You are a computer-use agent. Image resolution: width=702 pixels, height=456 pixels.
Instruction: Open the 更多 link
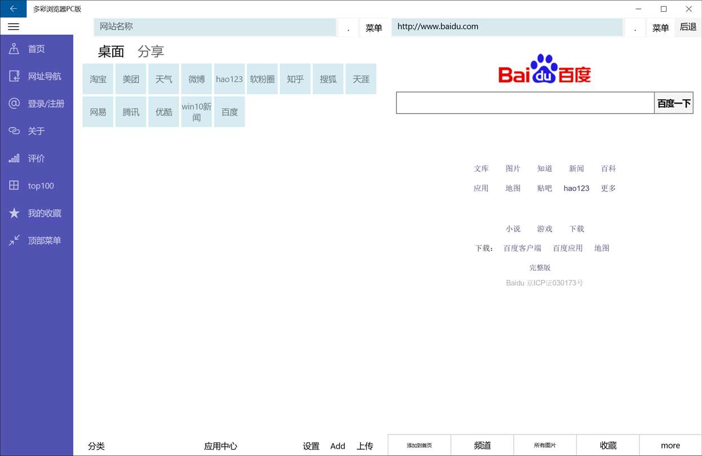(x=608, y=188)
